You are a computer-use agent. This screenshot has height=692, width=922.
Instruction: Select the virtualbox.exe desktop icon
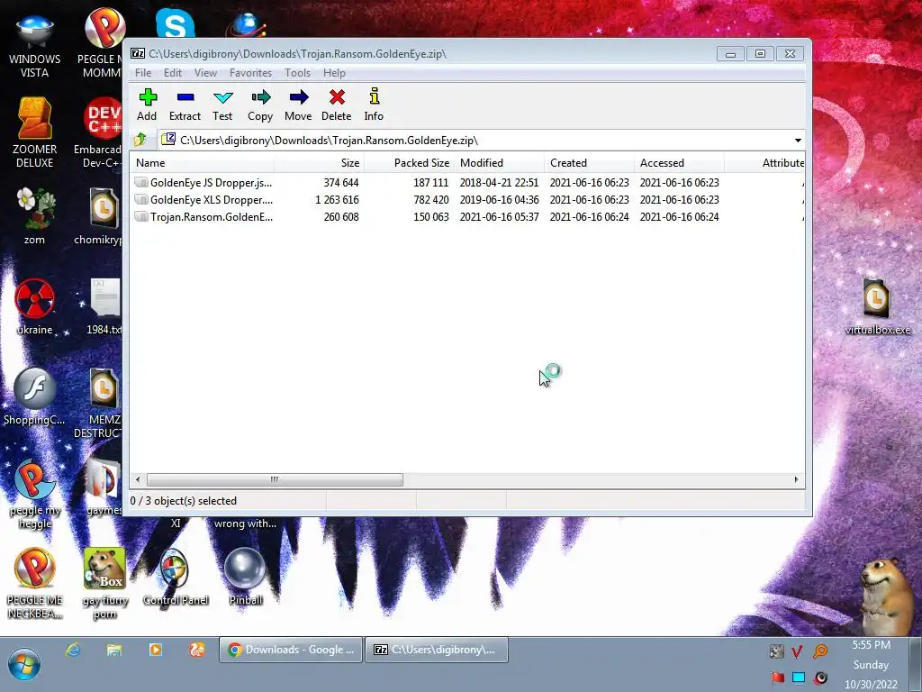click(877, 306)
